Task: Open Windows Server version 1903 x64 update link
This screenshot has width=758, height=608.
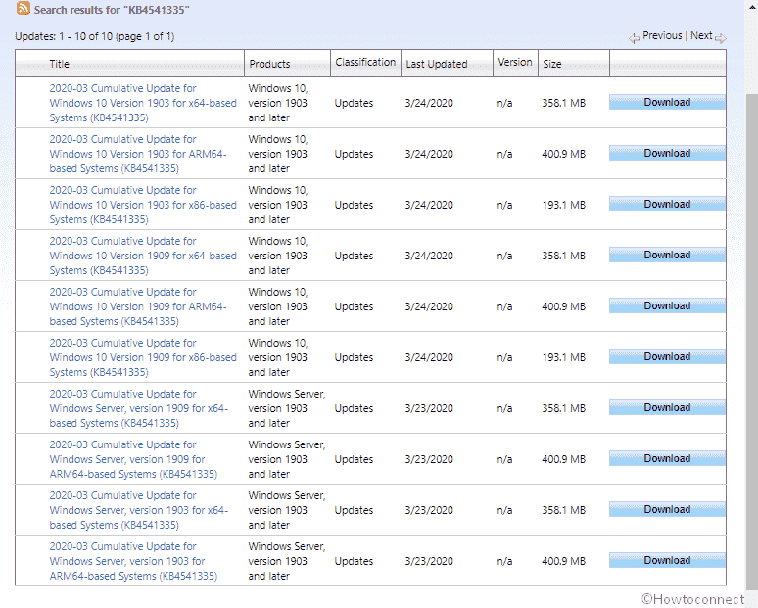Action: tap(139, 510)
